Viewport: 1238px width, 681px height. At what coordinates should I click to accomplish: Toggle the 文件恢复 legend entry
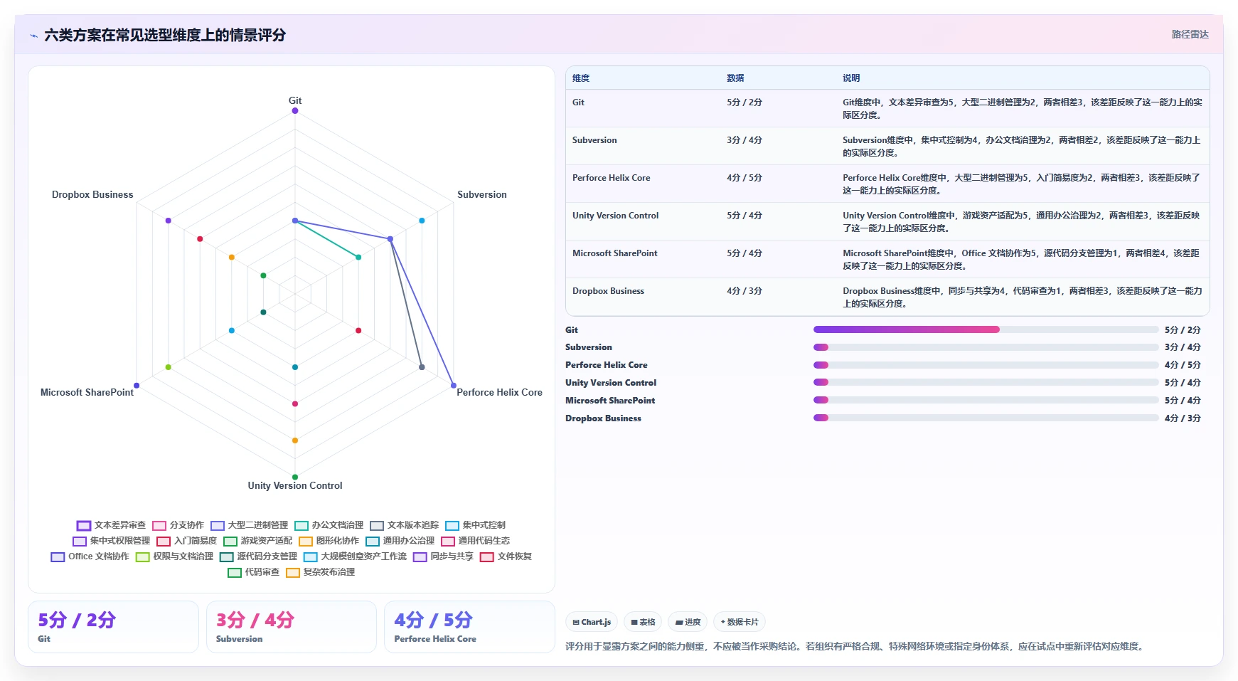click(x=506, y=556)
